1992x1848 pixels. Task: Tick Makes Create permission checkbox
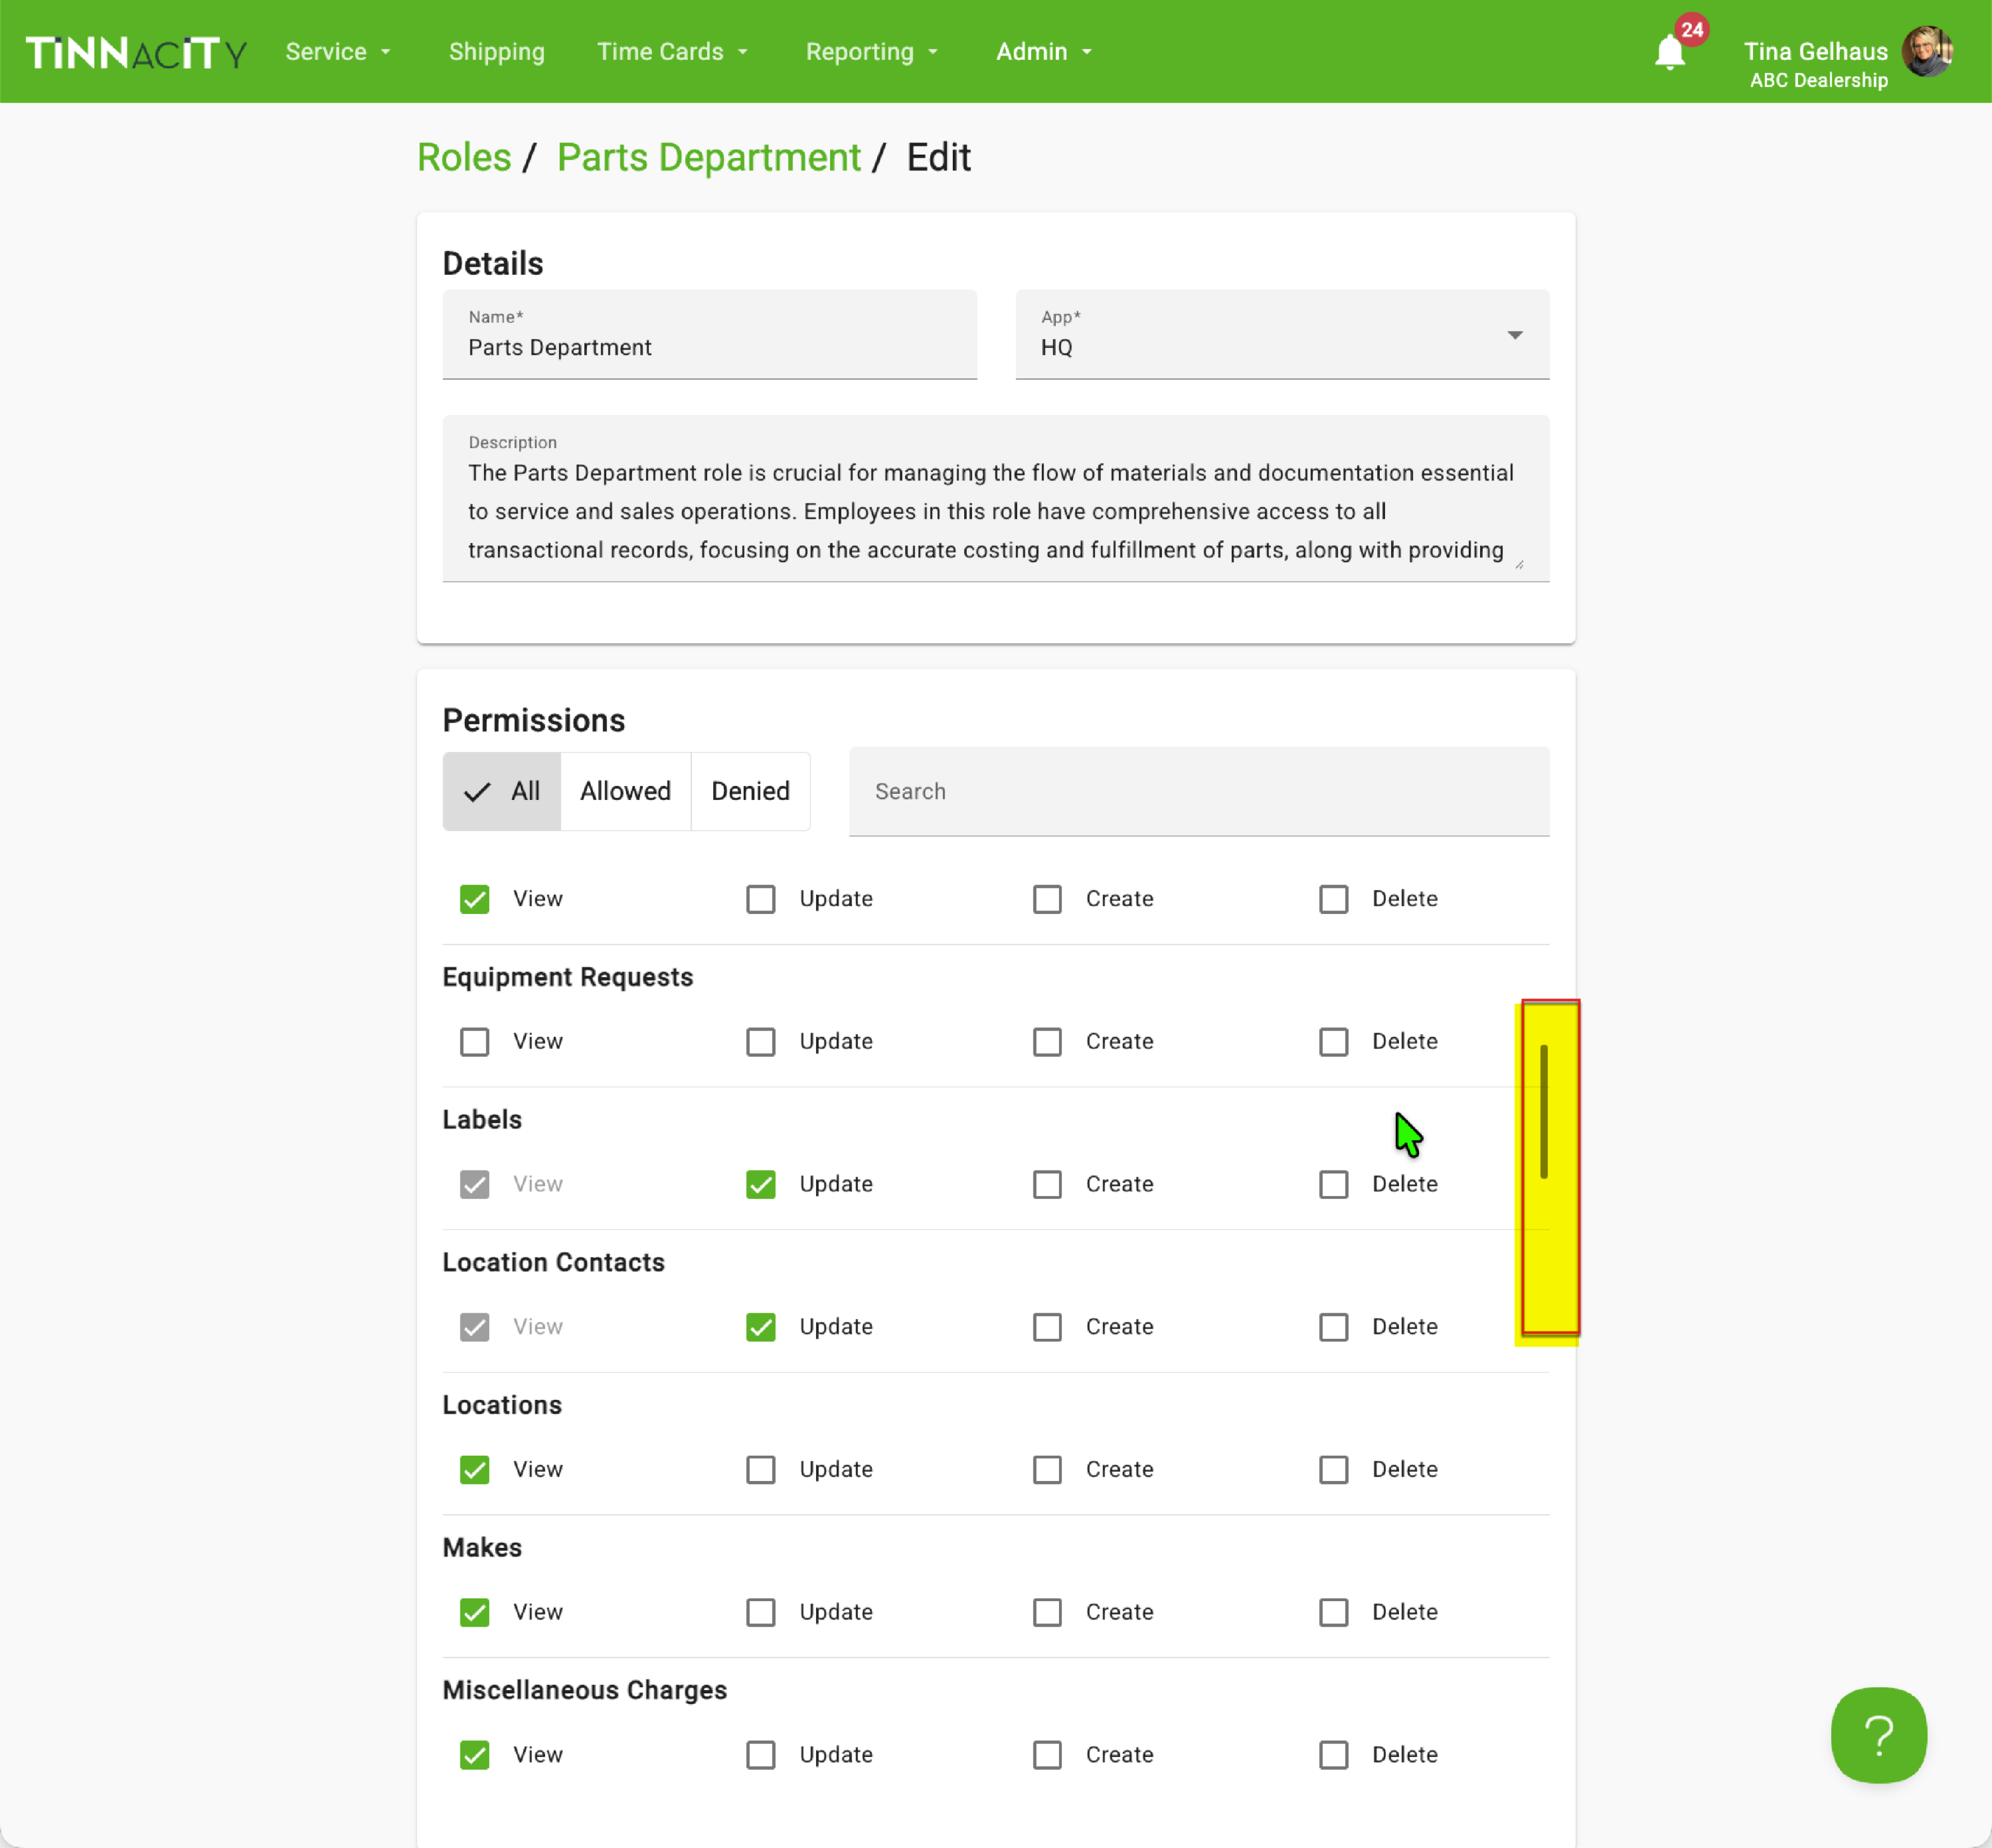click(x=1046, y=1612)
